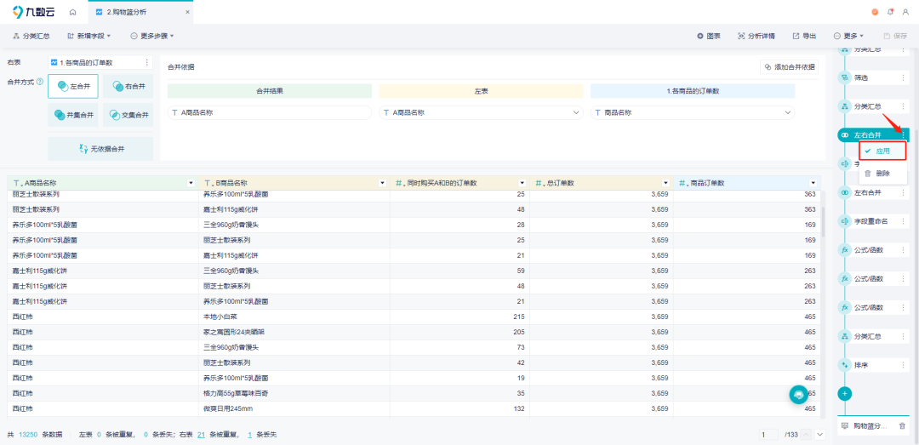Delete 购物篮分... with the trash icon
This screenshot has width=919, height=445.
tap(902, 425)
